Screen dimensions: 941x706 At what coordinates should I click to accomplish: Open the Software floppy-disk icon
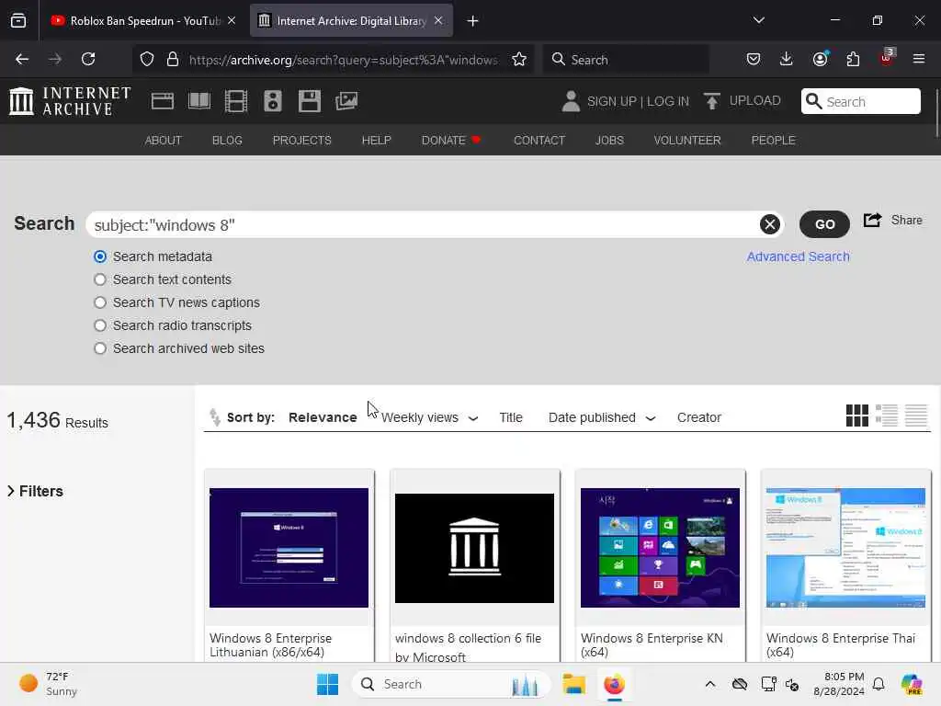(x=310, y=101)
